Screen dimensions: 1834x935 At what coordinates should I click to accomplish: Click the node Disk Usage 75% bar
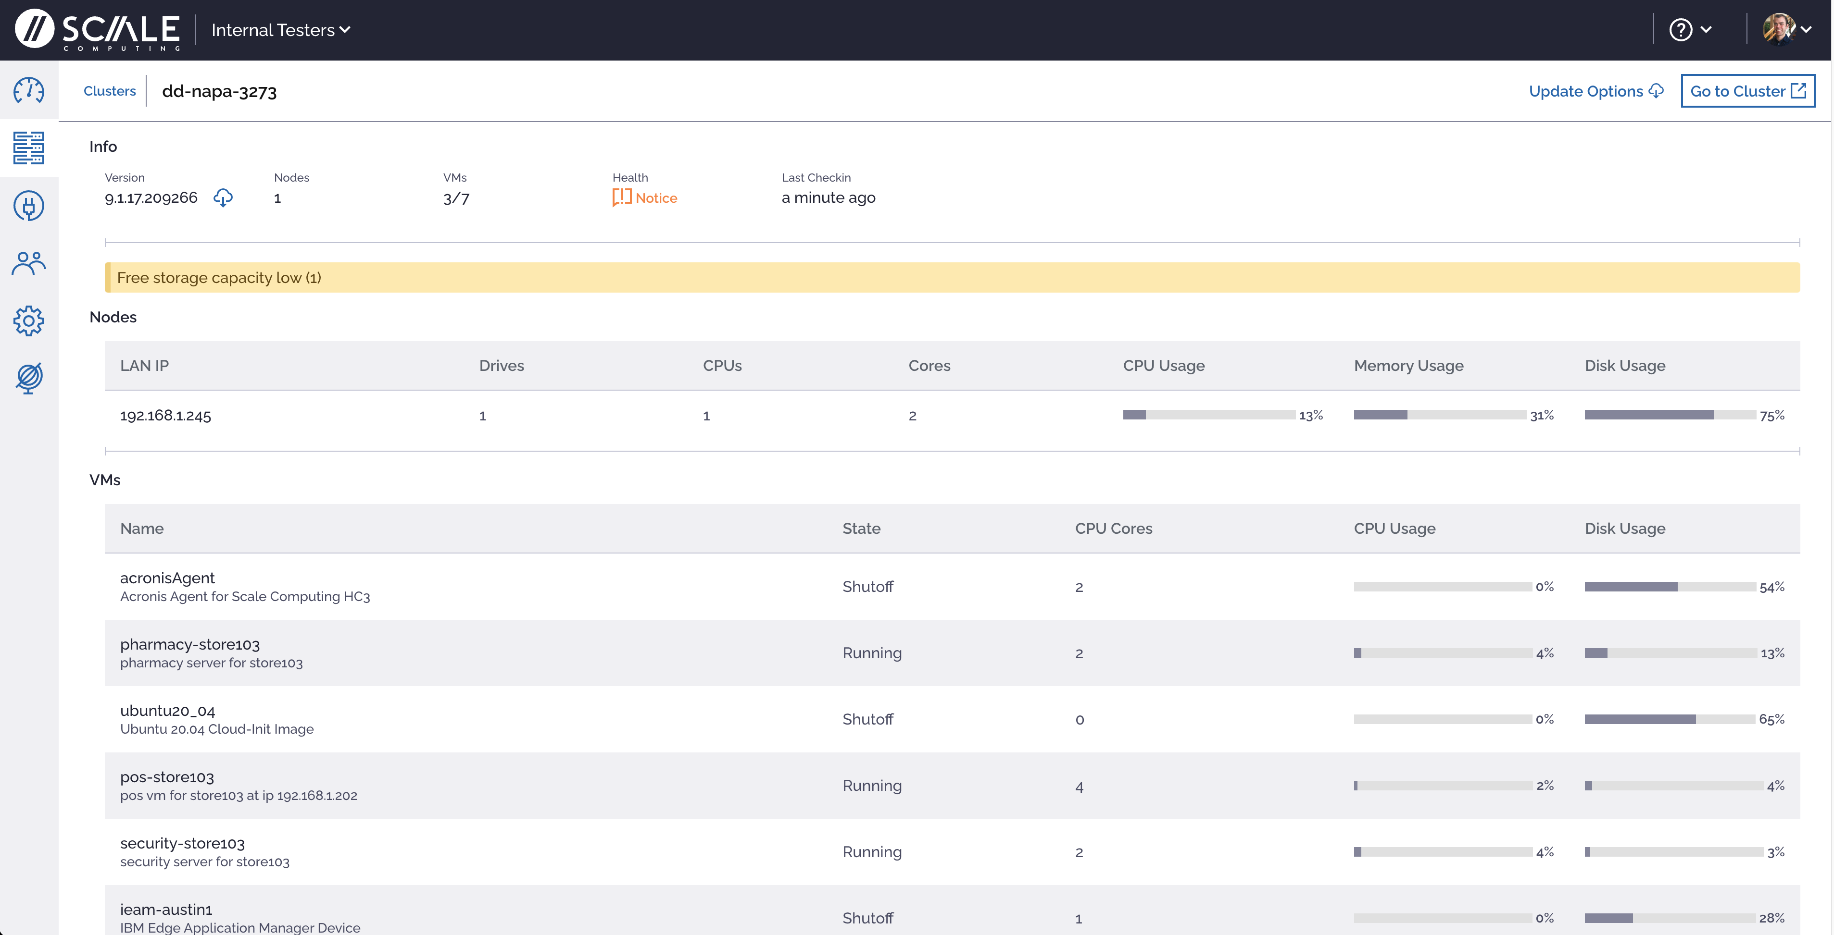(x=1669, y=415)
